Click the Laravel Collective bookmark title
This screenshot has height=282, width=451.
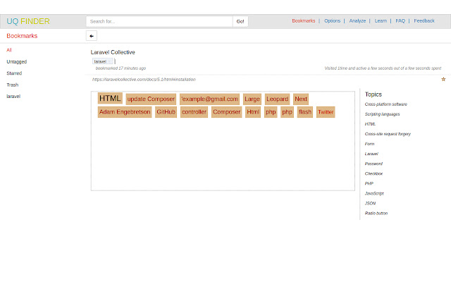coord(113,52)
